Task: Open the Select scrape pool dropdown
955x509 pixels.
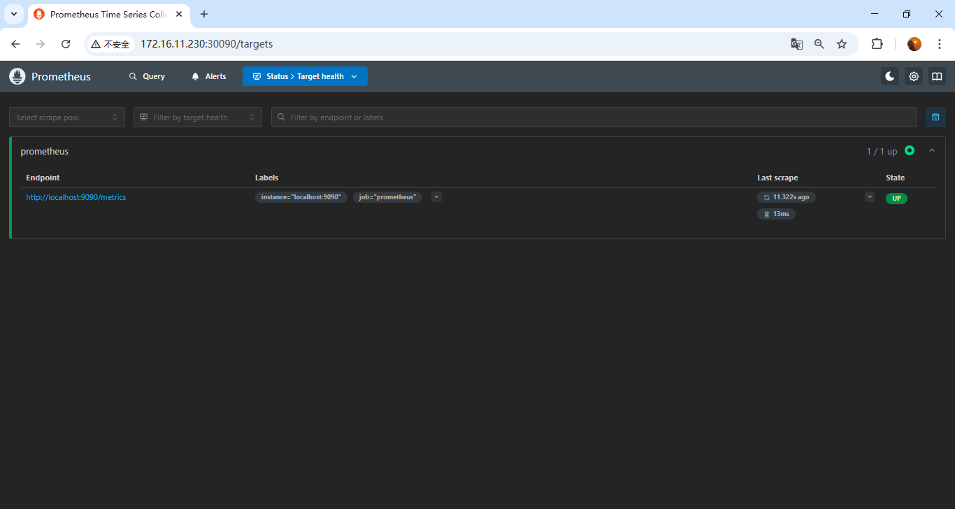Action: pos(67,117)
